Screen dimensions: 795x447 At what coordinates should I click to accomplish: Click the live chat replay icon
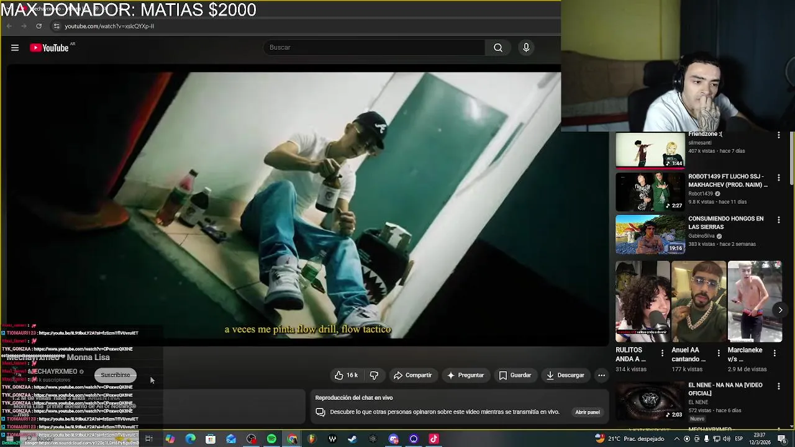coord(320,412)
